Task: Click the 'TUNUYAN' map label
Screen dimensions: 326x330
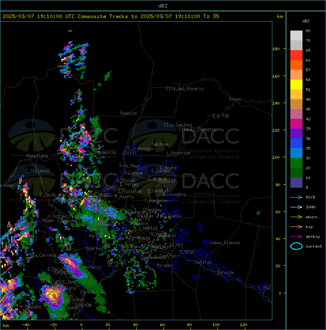Action: point(83,305)
